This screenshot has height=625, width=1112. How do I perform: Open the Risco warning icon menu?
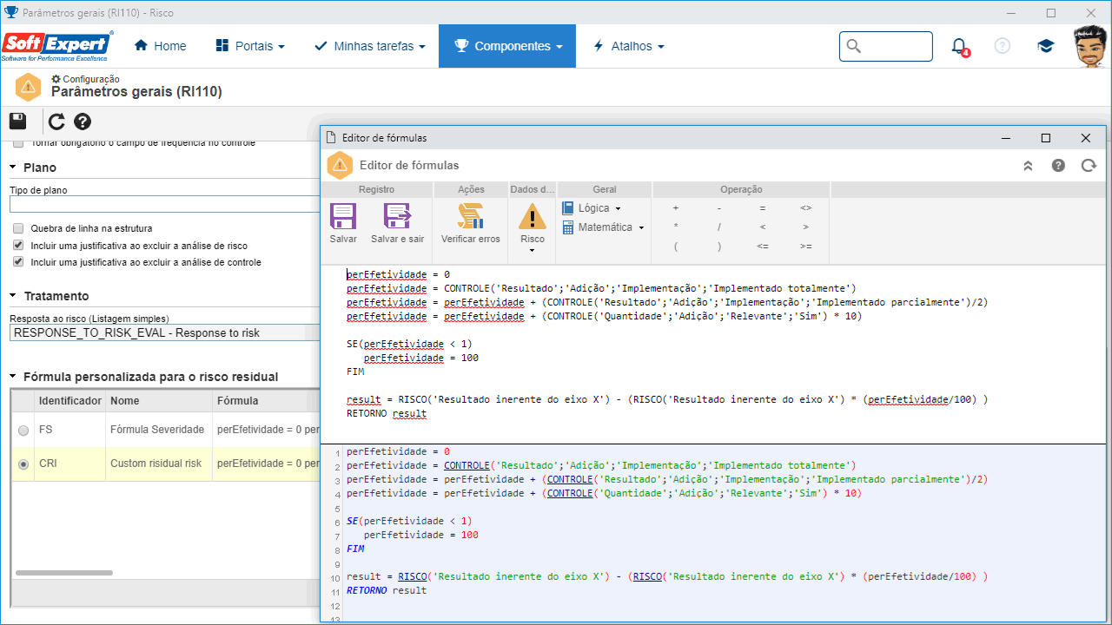[532, 228]
